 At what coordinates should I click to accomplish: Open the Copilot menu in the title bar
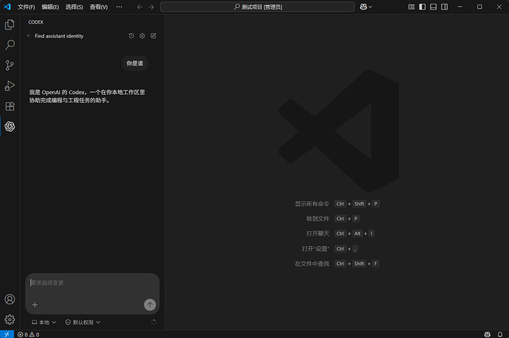[x=366, y=7]
